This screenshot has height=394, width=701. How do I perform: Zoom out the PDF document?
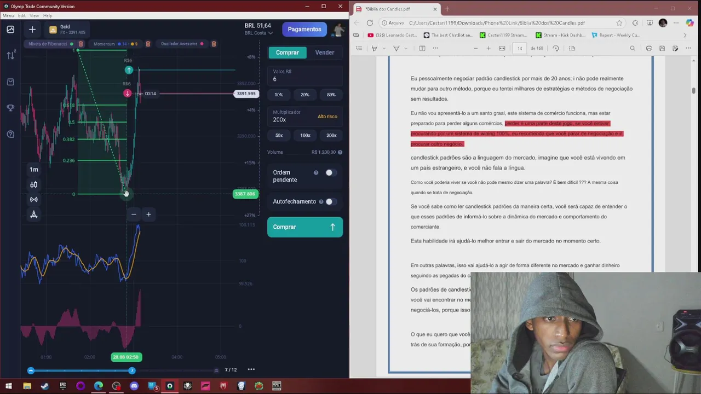pyautogui.click(x=475, y=48)
